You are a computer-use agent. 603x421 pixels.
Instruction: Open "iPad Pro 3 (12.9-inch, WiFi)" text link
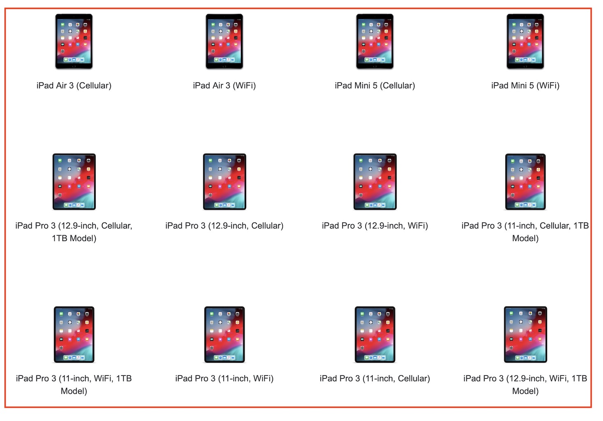(x=375, y=226)
